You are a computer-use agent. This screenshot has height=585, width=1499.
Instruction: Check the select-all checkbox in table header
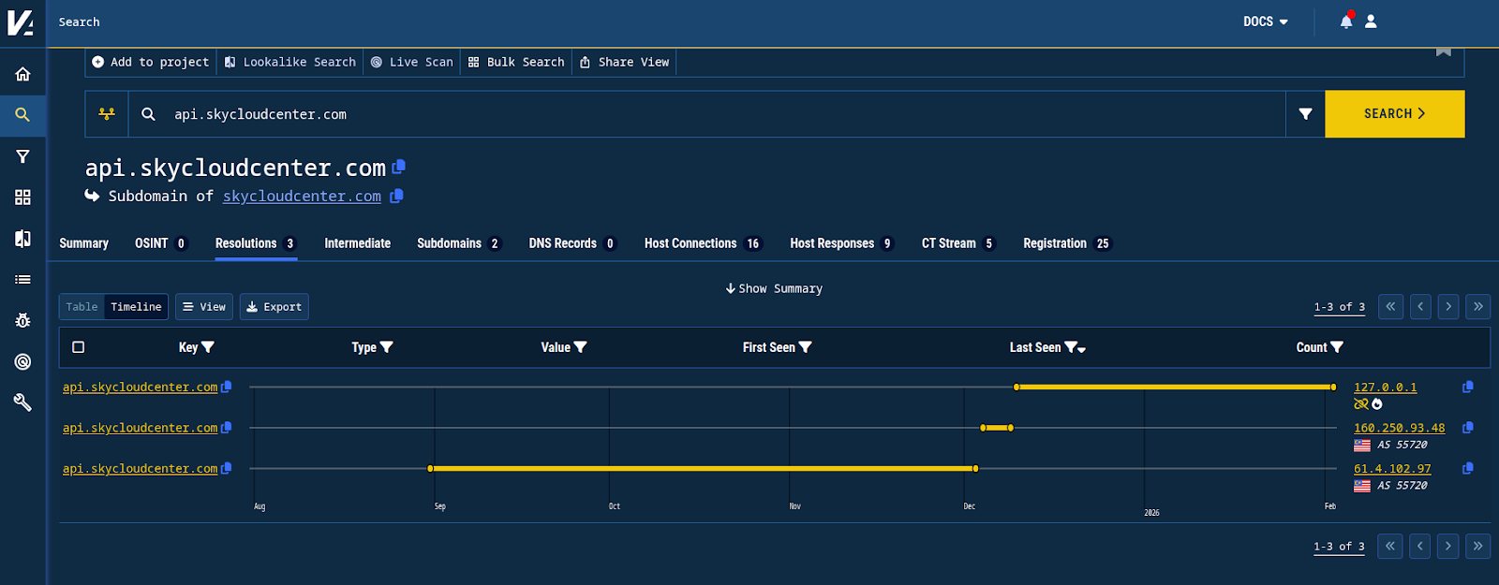click(x=79, y=347)
